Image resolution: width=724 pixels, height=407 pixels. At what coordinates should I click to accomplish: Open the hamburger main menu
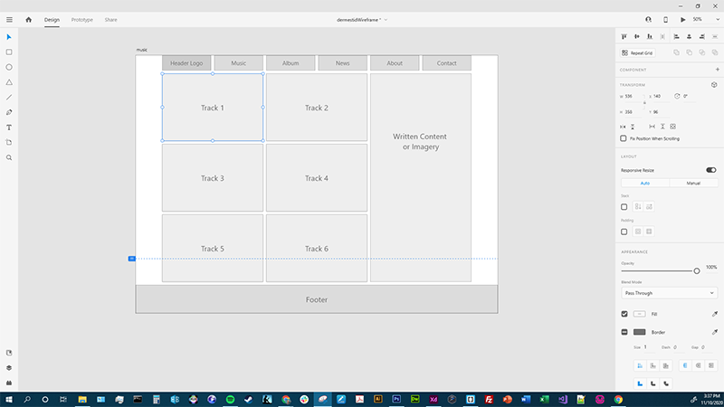coord(9,20)
